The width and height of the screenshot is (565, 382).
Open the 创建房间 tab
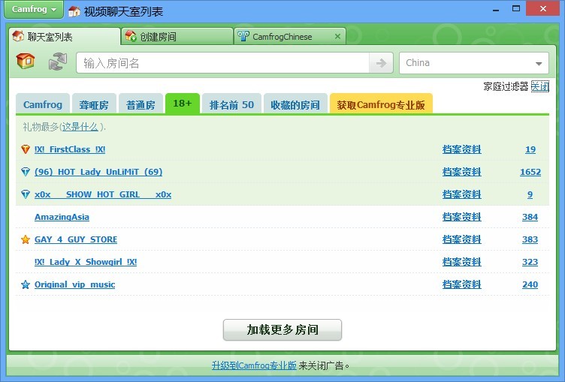(x=177, y=36)
